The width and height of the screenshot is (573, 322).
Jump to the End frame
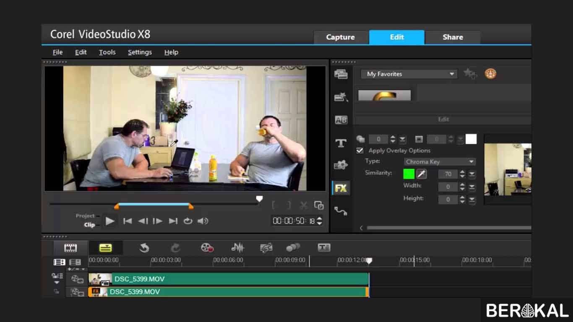pos(173,221)
